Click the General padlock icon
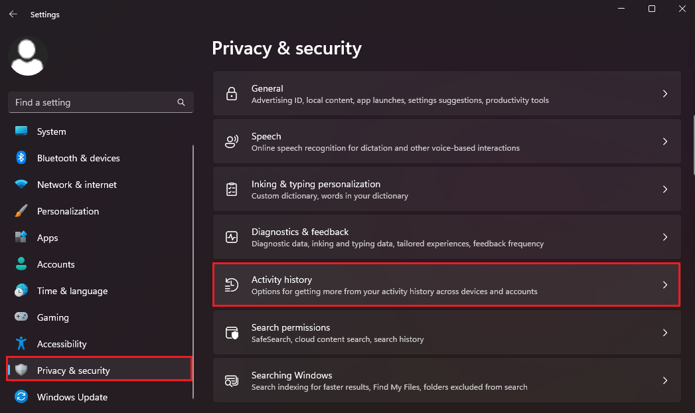The width and height of the screenshot is (695, 413). [232, 94]
